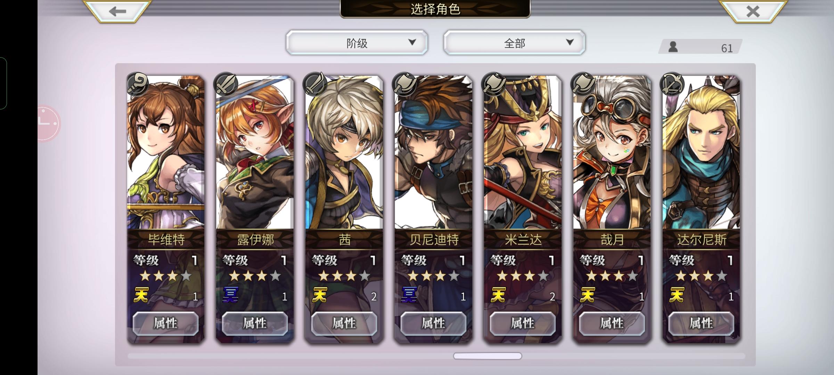Click the pink floating clock icon
Image resolution: width=834 pixels, height=375 pixels.
click(x=48, y=123)
